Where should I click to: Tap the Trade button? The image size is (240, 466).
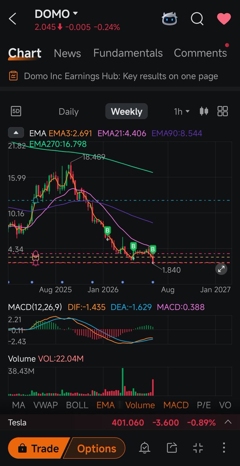coord(38,449)
